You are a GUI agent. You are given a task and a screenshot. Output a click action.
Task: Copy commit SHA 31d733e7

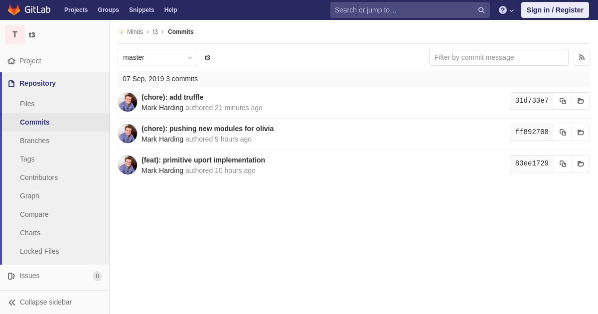563,101
